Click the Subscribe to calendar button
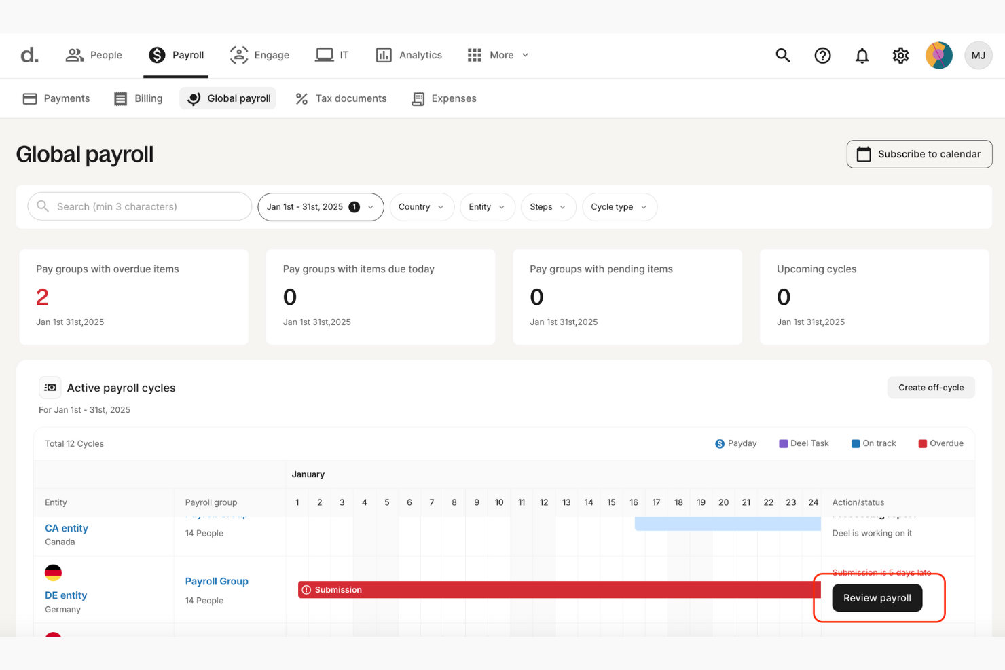Viewport: 1005px width, 670px height. point(919,154)
